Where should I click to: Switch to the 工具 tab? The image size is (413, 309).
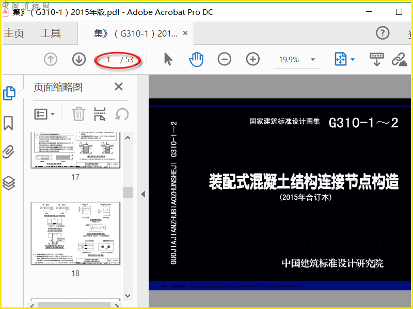(x=51, y=33)
